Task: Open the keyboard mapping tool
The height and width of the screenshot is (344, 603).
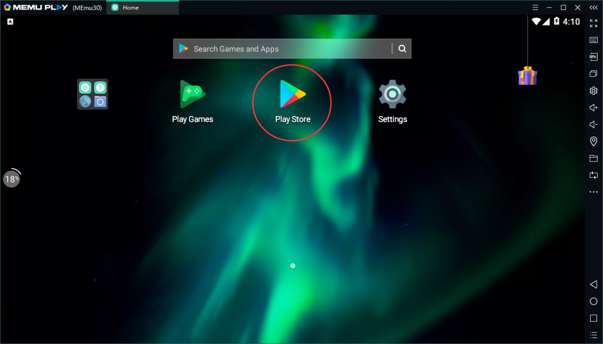Action: [x=594, y=40]
